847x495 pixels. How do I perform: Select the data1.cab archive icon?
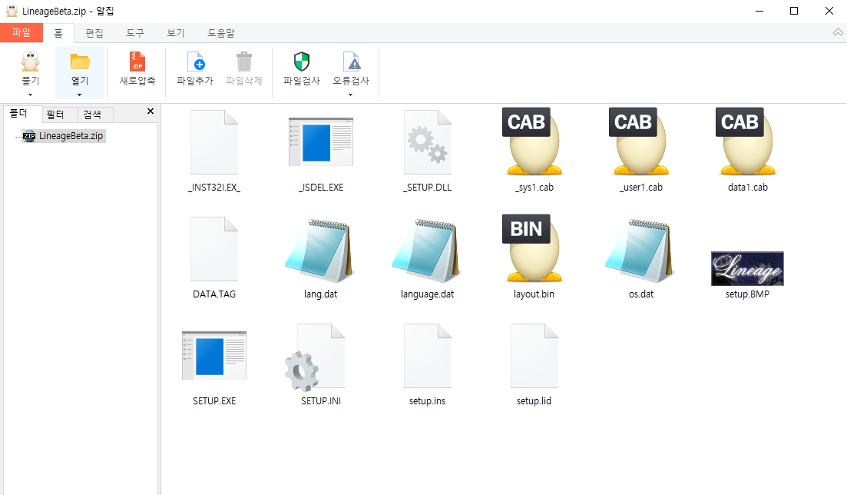click(x=748, y=141)
